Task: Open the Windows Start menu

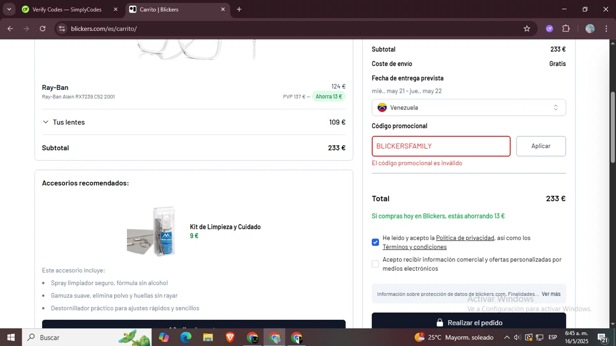Action: point(11,337)
